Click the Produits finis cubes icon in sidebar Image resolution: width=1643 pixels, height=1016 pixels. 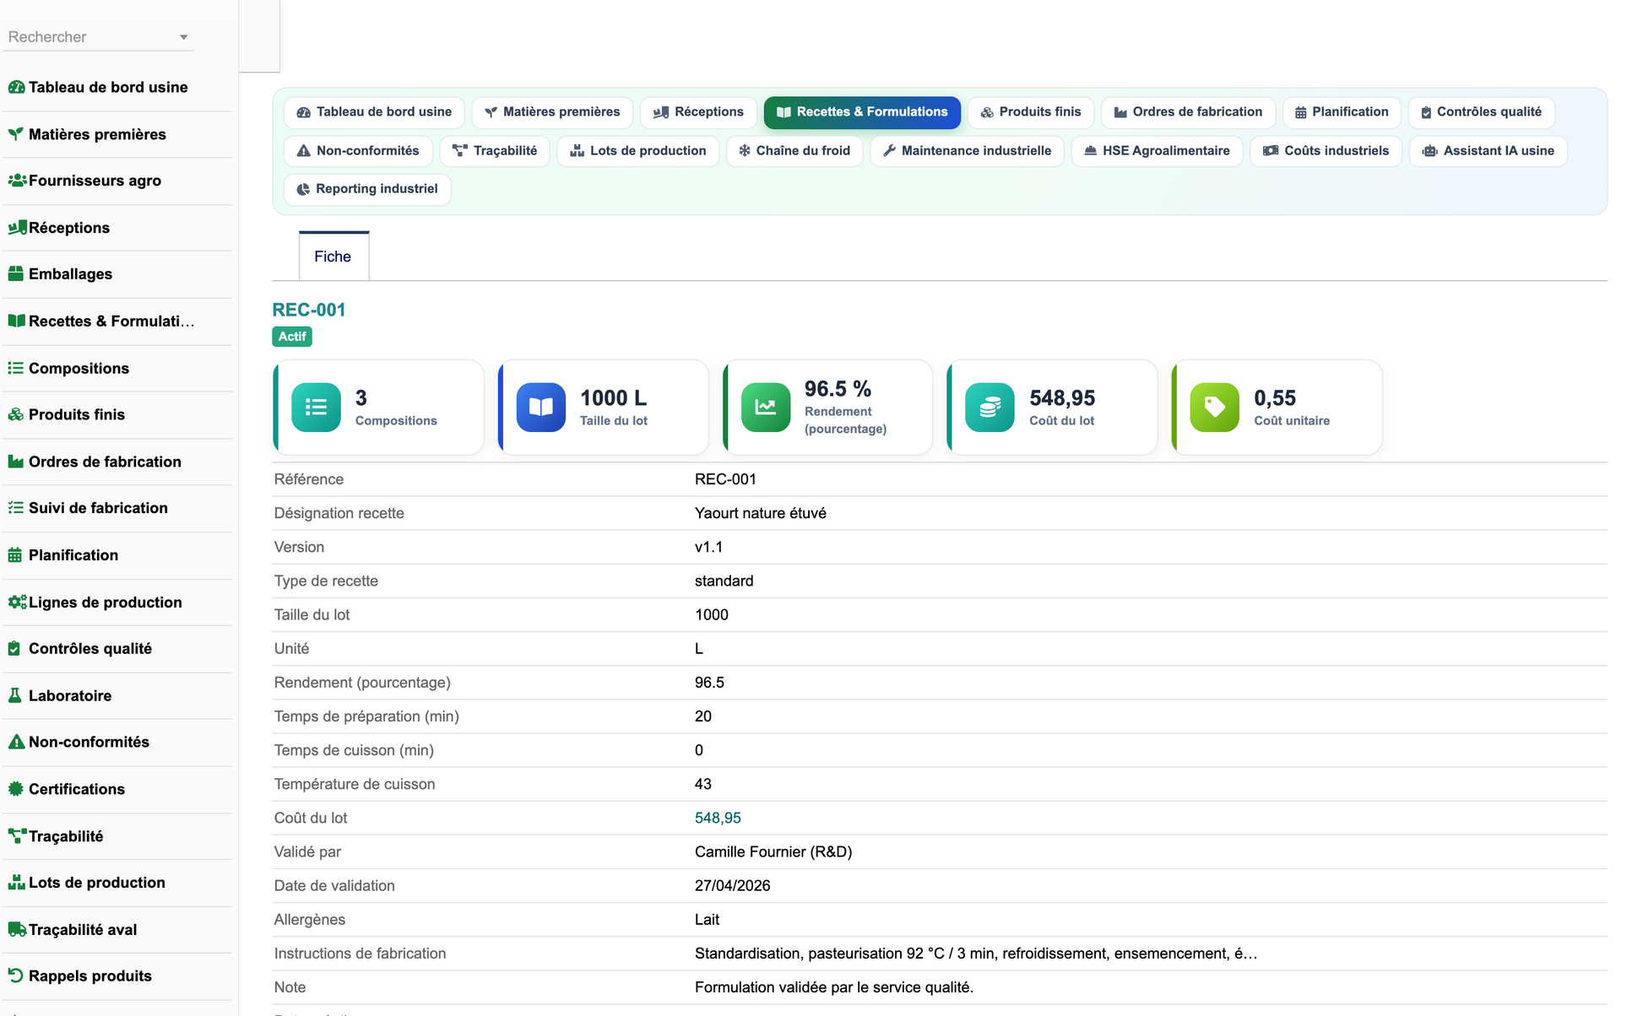click(x=16, y=414)
